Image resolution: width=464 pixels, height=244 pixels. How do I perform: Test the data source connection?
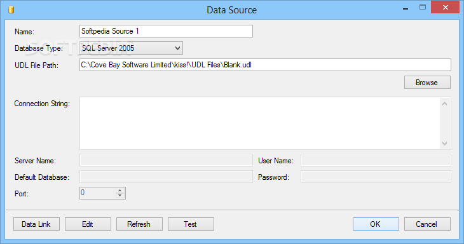tap(191, 224)
